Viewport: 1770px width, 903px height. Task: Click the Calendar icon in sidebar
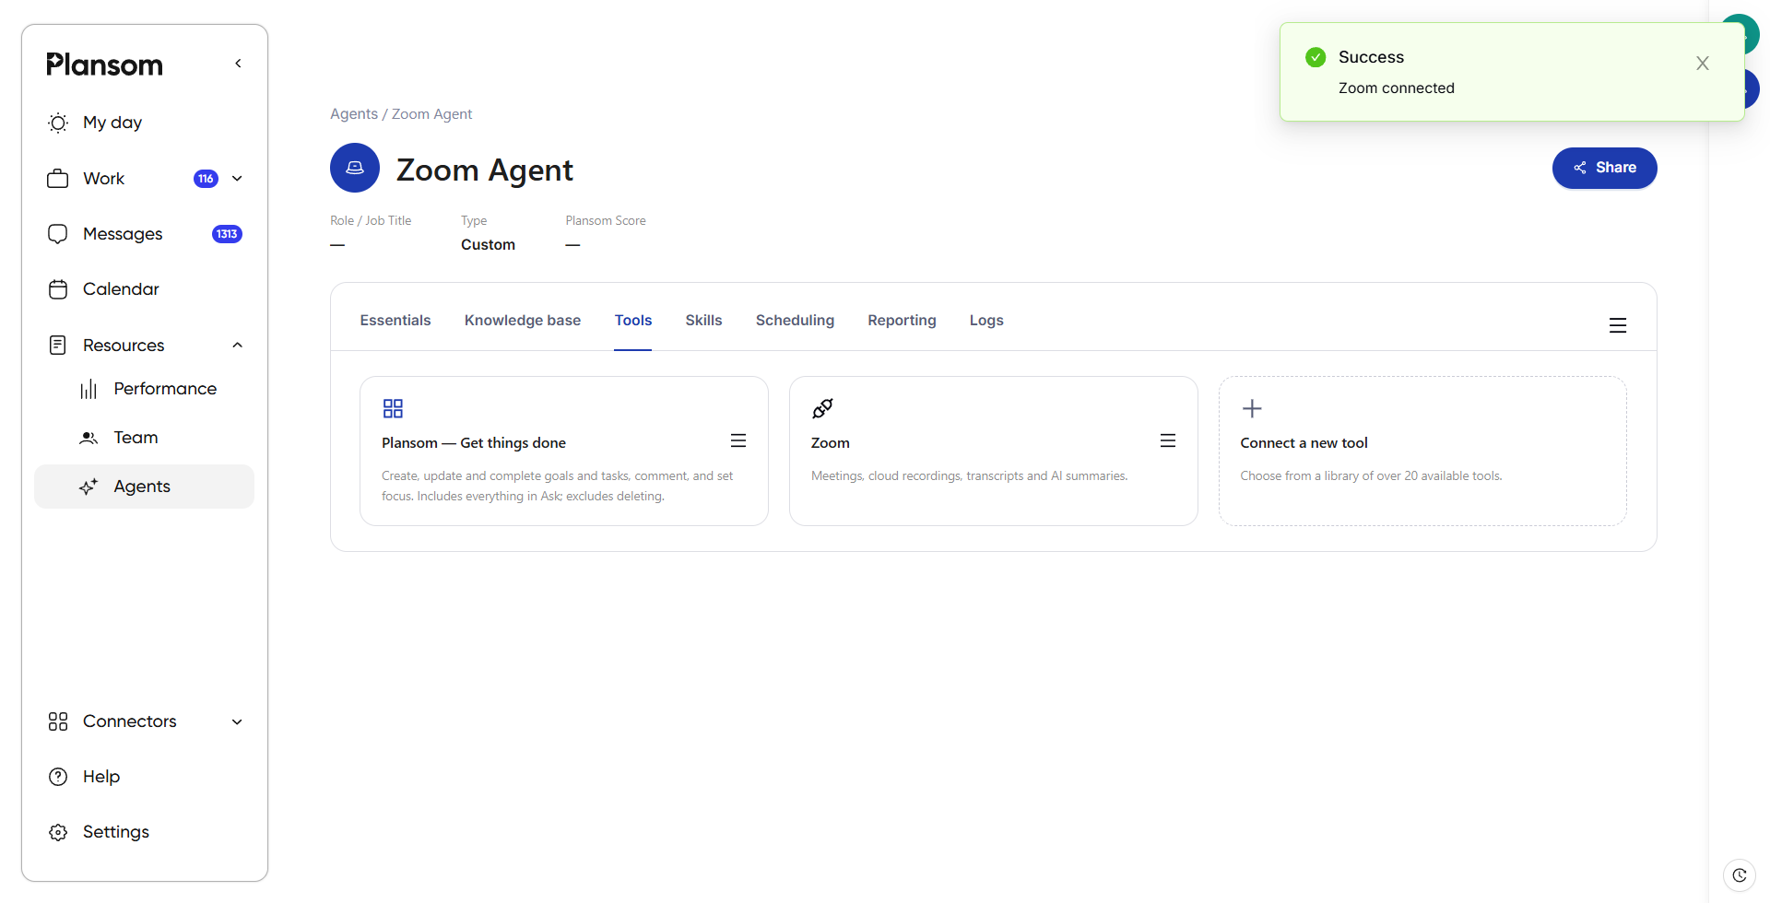pyautogui.click(x=58, y=289)
